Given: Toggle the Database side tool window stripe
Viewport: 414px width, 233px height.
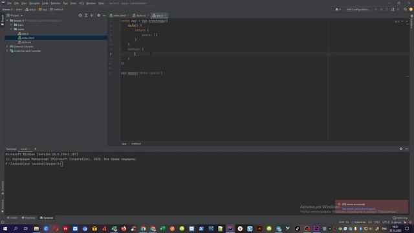Looking at the screenshot, I should 411,21.
